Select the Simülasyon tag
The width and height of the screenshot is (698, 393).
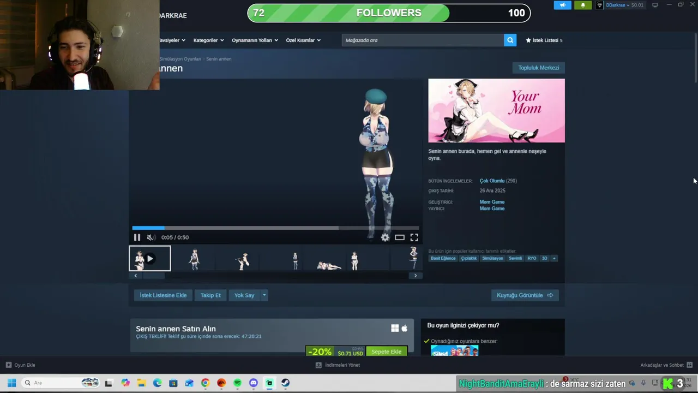point(492,258)
